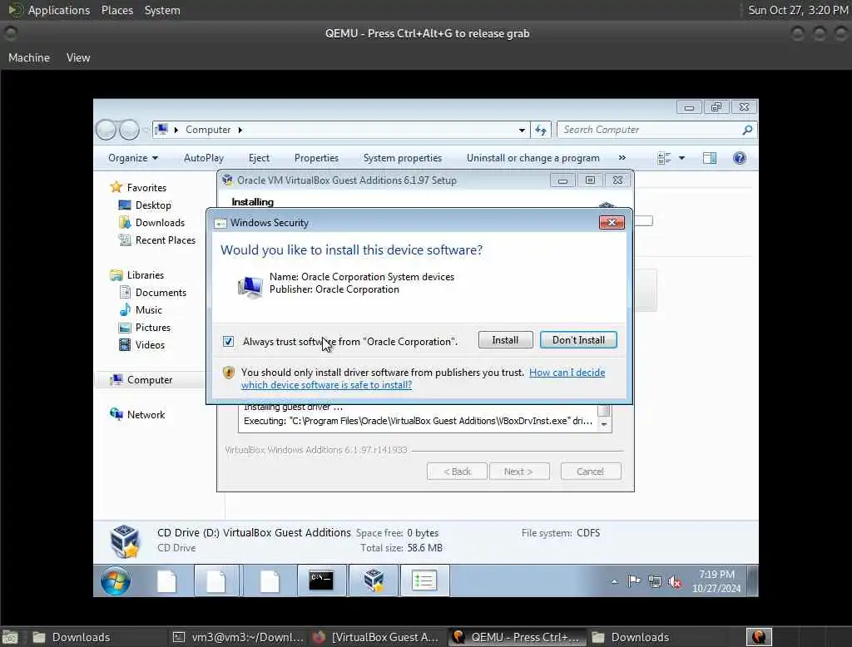Click System properties in Explorer toolbar
The height and width of the screenshot is (647, 852).
point(403,158)
